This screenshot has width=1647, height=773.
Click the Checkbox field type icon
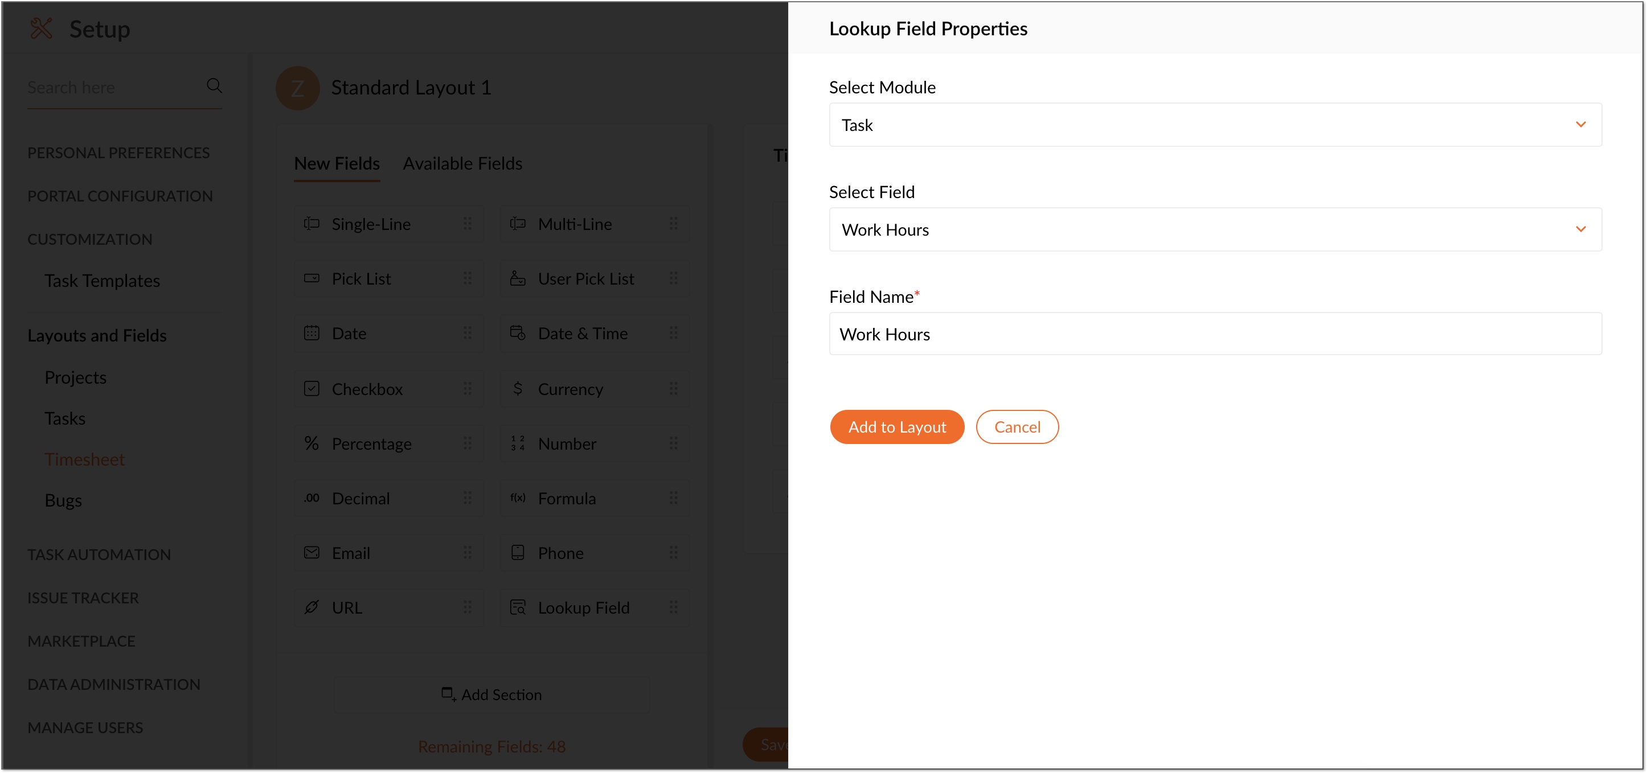tap(312, 388)
